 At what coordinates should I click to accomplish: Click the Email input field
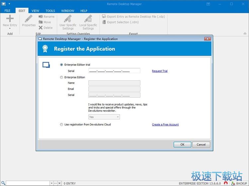point(114,89)
